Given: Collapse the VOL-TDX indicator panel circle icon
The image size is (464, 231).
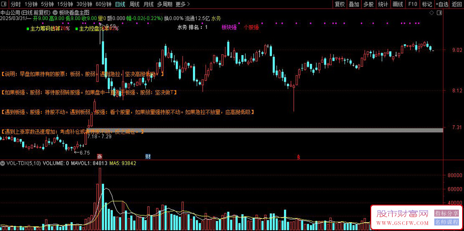Looking at the screenshot, I should 3,163.
